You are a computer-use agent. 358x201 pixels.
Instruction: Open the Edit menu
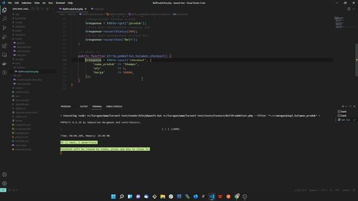(17, 3)
